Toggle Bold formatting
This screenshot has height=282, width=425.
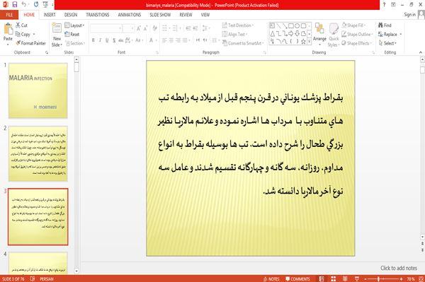[93, 40]
